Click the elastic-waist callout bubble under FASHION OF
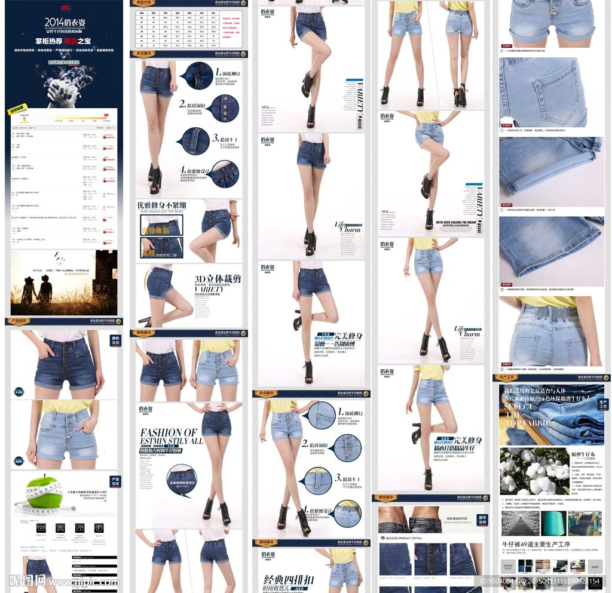The height and width of the screenshot is (593, 612). [x=182, y=481]
